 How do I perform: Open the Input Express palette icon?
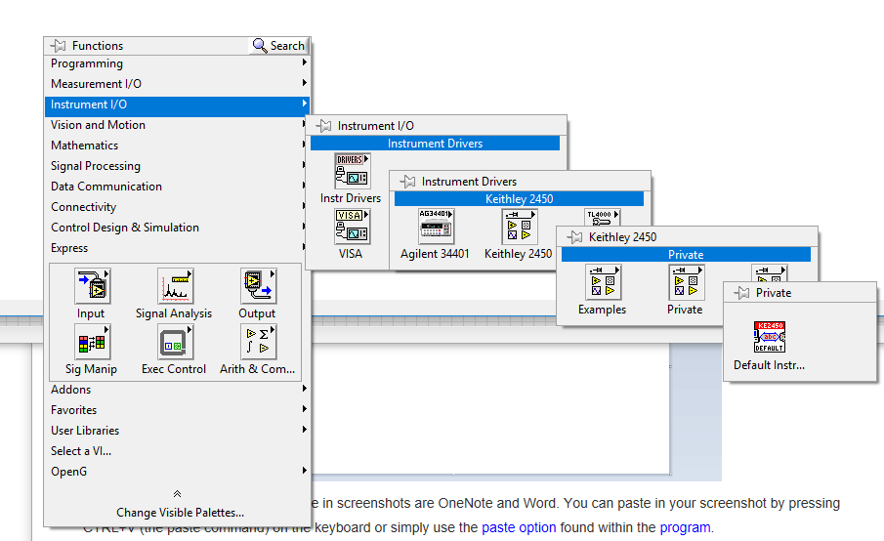(x=93, y=286)
